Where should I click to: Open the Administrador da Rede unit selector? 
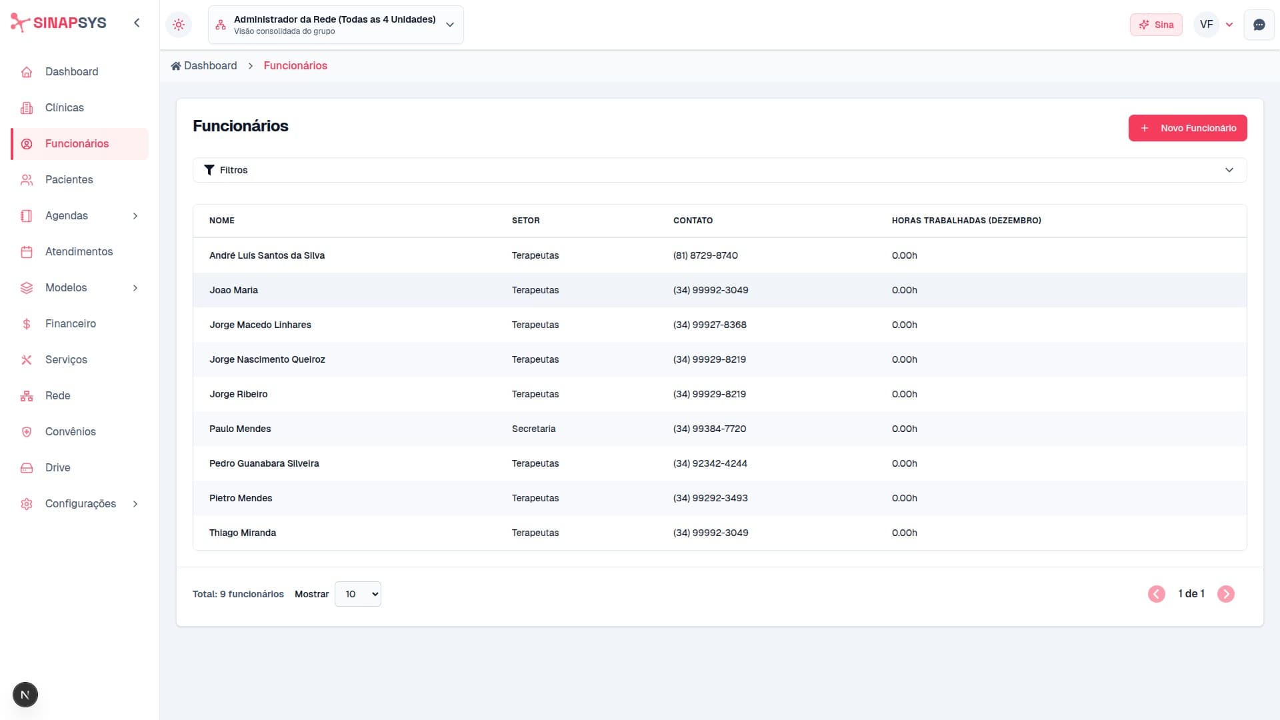click(x=335, y=25)
